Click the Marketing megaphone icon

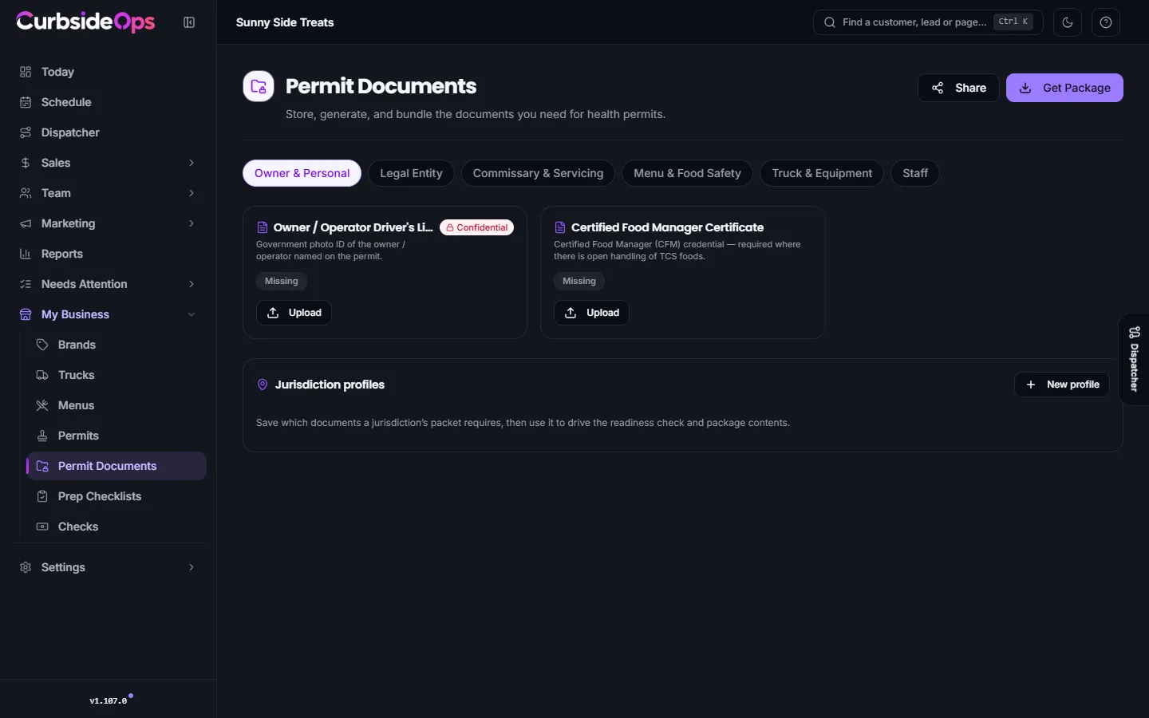[x=26, y=223]
